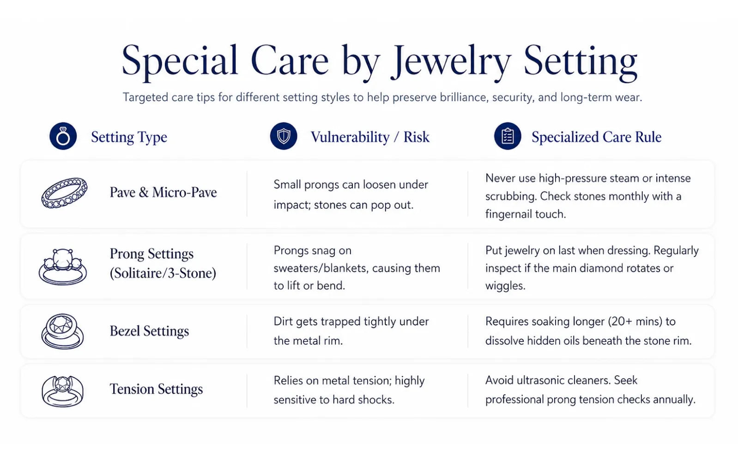Click the Setting Type column header
Screen dimensions: 738x462
point(129,137)
